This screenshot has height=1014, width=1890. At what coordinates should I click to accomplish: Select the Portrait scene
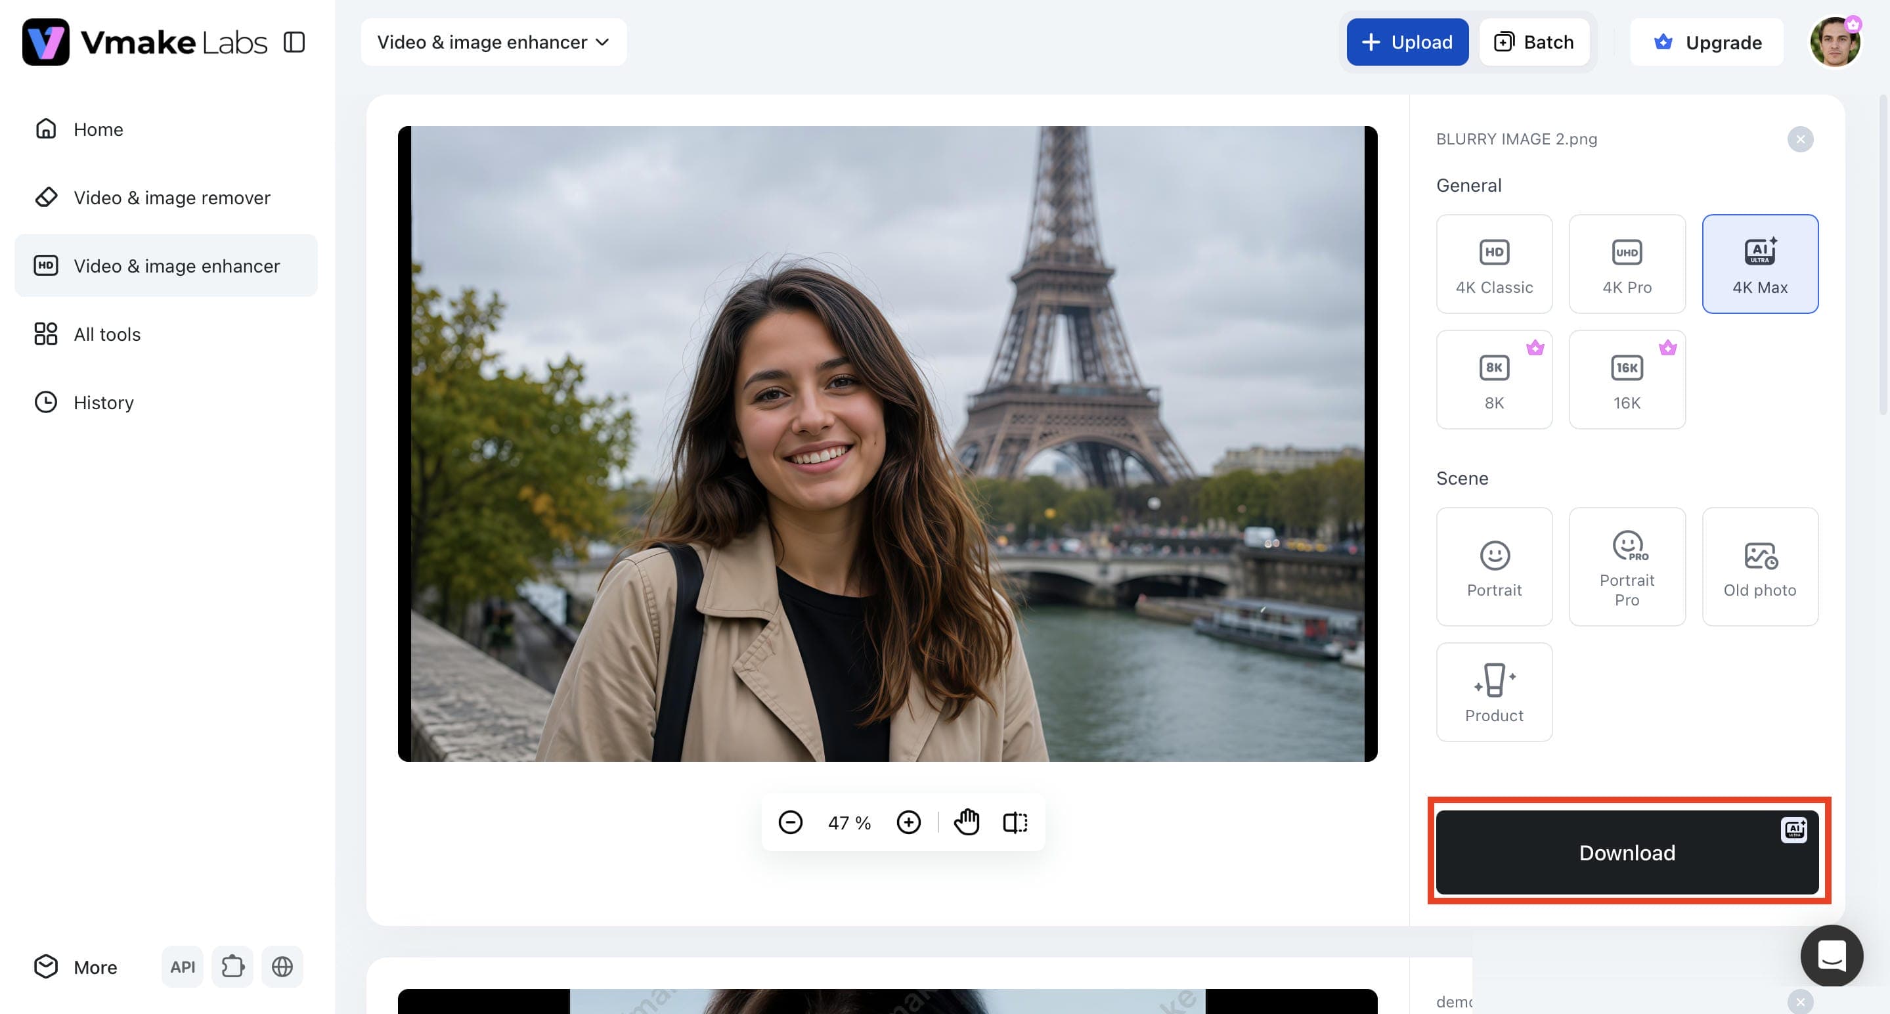coord(1494,566)
